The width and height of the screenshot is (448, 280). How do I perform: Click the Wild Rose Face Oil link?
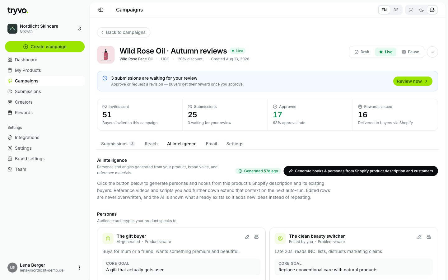point(136,59)
